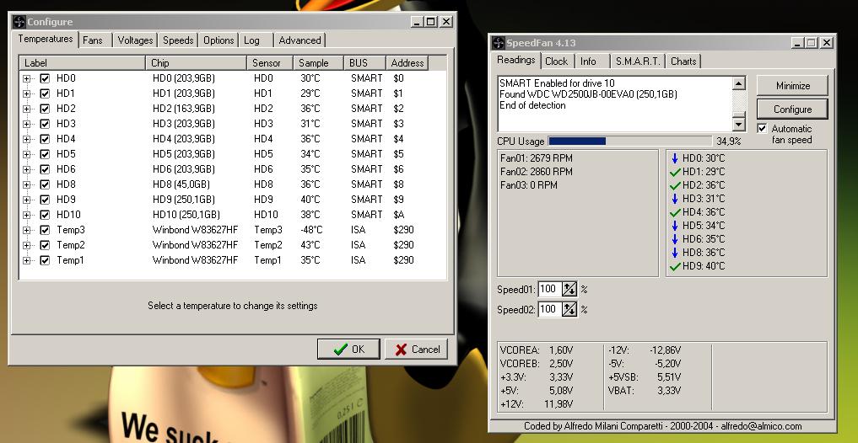Click the SpeedFan 4.13 title bar icon

[x=498, y=43]
